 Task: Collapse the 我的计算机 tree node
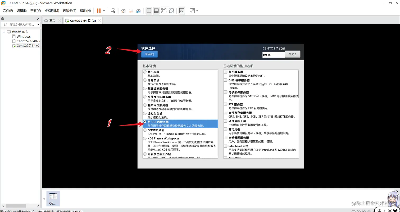point(4,32)
